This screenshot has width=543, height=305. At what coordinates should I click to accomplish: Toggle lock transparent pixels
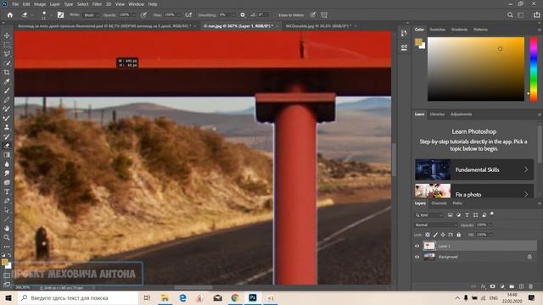click(428, 235)
